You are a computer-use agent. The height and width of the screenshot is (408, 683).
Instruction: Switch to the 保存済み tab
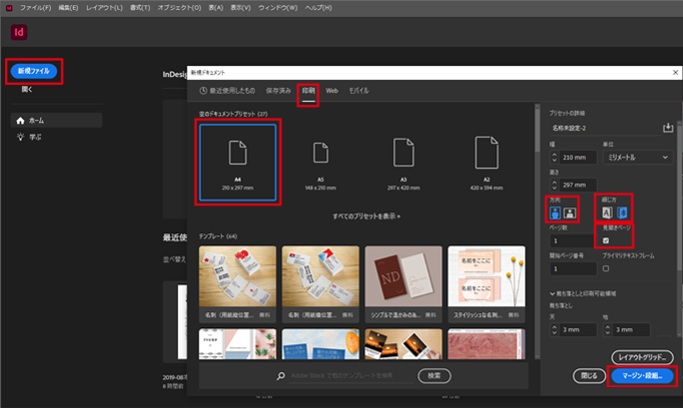(x=278, y=91)
